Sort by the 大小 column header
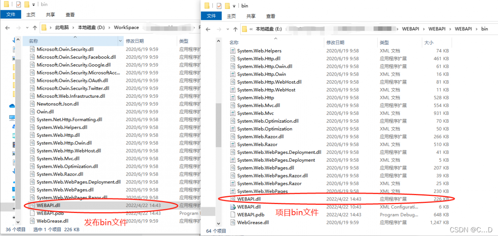 point(429,42)
